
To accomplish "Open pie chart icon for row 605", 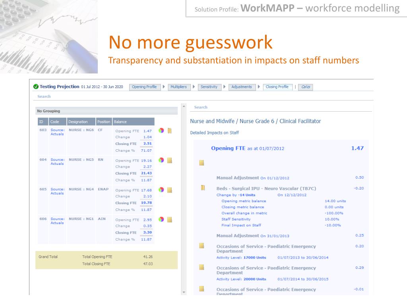I will (161, 189).
